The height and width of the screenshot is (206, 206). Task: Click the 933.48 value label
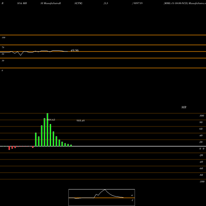click(x=80, y=121)
